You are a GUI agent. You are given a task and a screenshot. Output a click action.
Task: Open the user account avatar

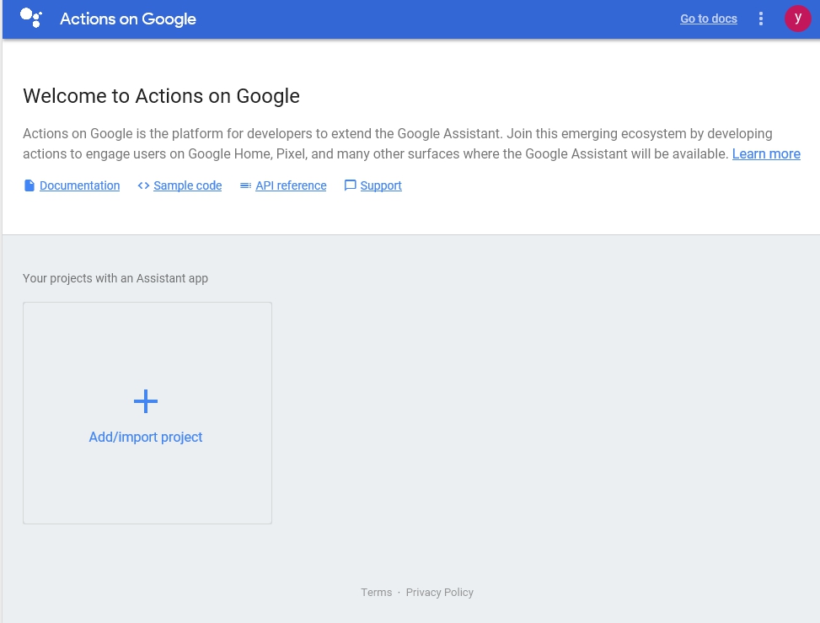[x=797, y=19]
